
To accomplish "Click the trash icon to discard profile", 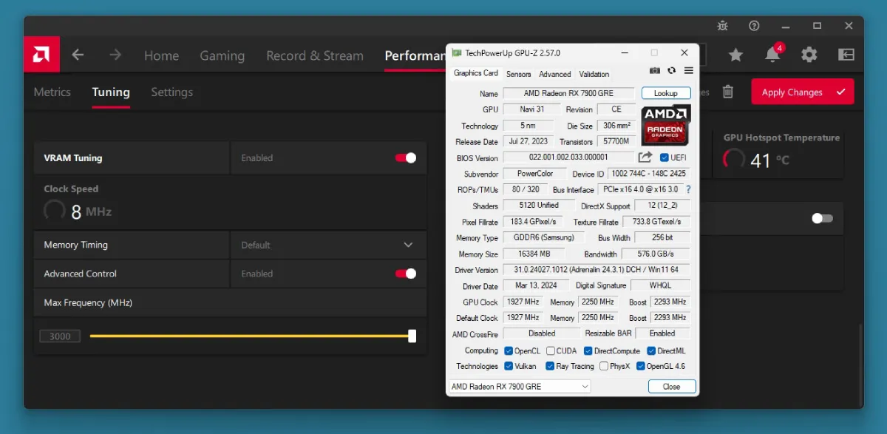I will click(728, 92).
